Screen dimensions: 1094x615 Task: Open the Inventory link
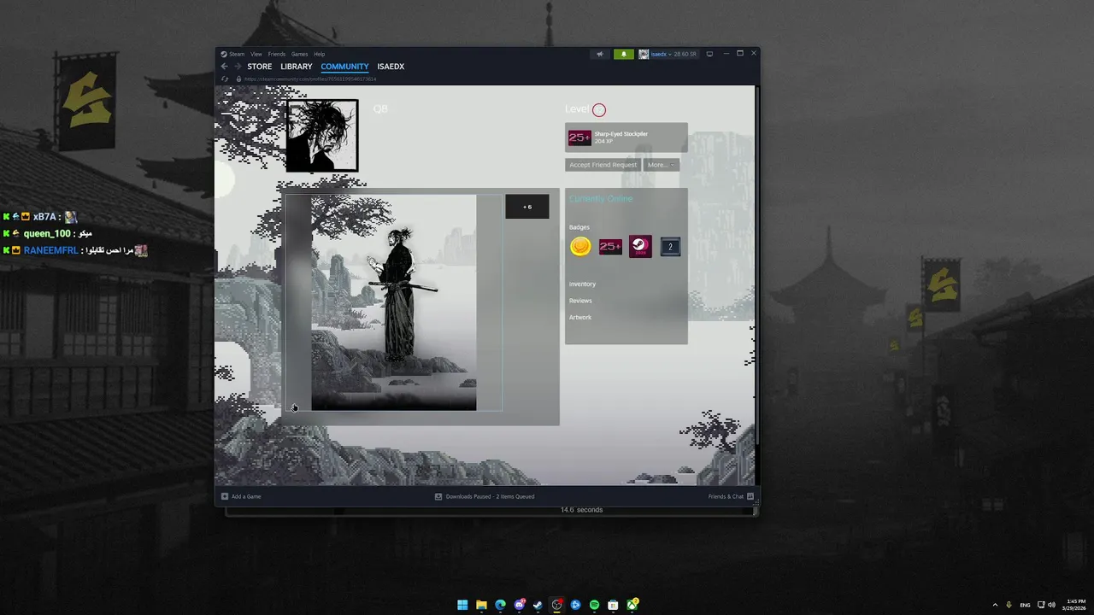coord(583,284)
